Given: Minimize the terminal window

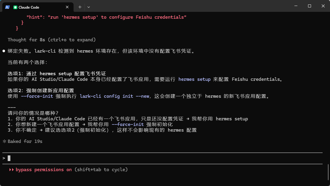Looking at the screenshot, I should [296, 6].
